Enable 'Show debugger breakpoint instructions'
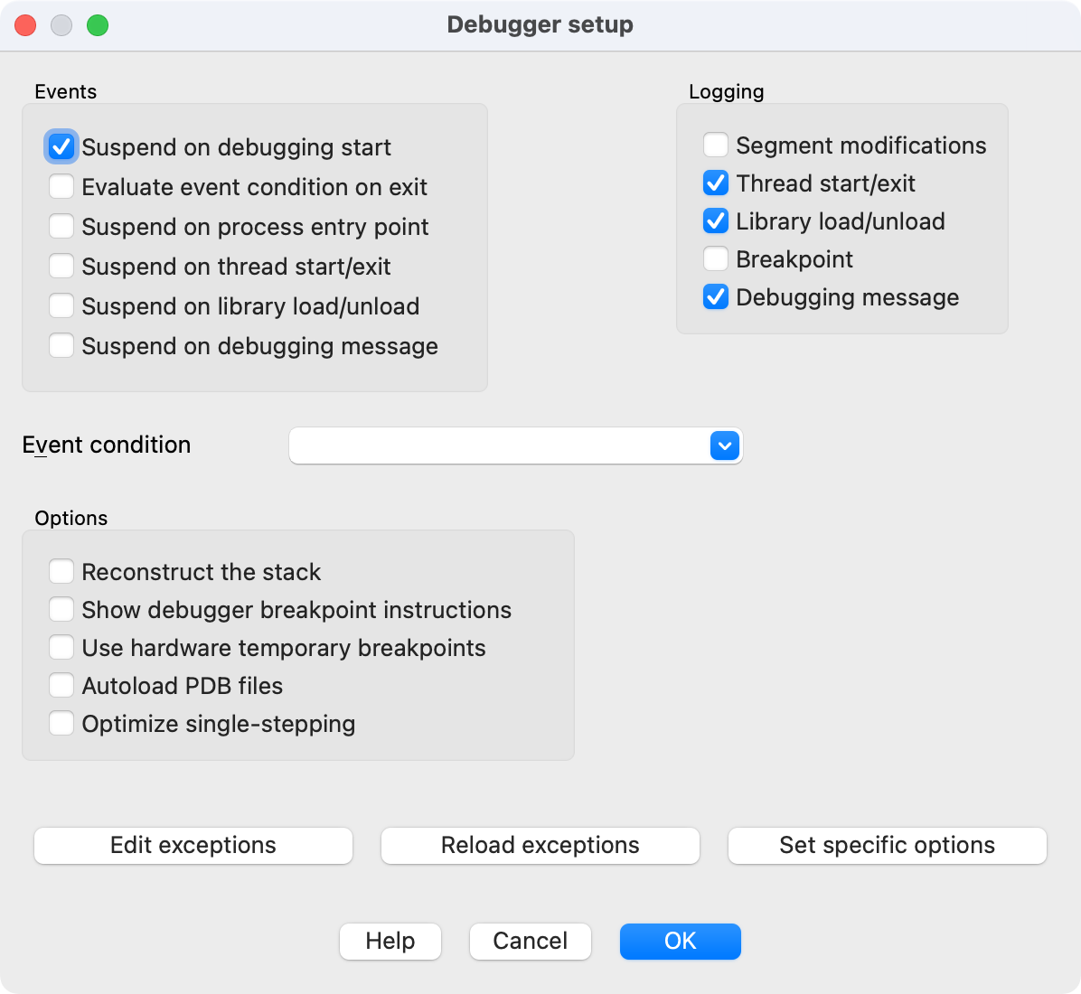Viewport: 1081px width, 994px height. coord(61,609)
